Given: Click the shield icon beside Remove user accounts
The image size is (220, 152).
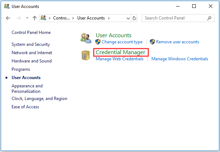Looking at the screenshot, I should click(152, 42).
